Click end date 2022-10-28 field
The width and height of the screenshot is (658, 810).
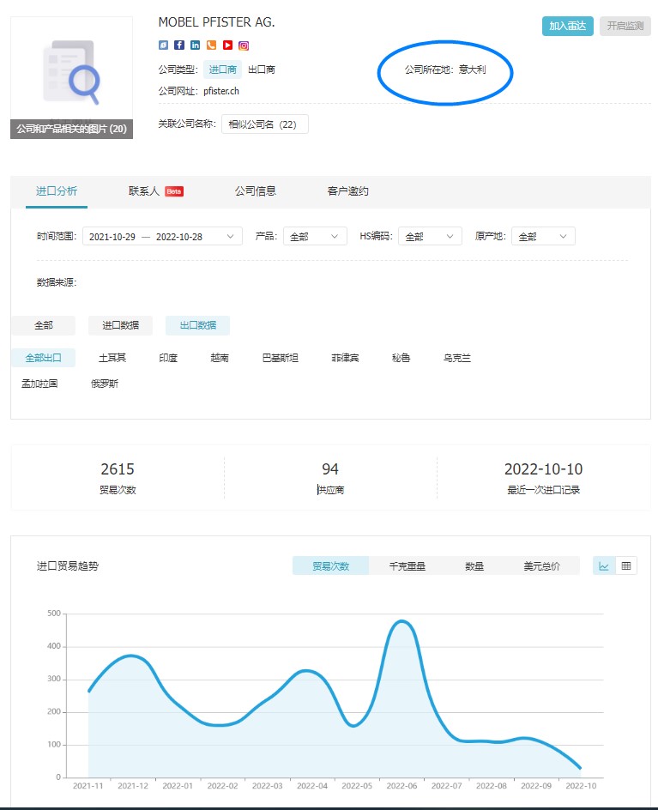pyautogui.click(x=179, y=237)
